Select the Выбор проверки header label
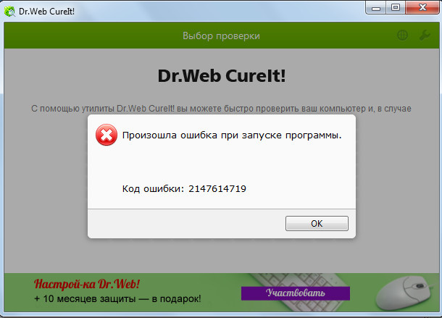The height and width of the screenshot is (318, 442). pos(221,35)
